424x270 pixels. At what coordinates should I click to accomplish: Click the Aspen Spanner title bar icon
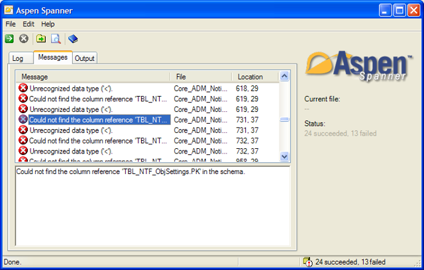[x=9, y=11]
